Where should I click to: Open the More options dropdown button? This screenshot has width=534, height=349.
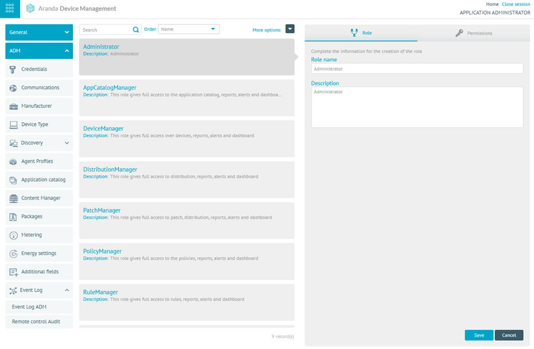coord(290,29)
